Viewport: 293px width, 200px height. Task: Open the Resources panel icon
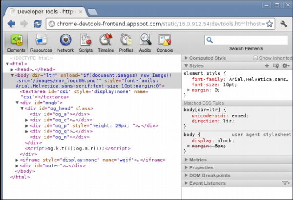click(41, 43)
